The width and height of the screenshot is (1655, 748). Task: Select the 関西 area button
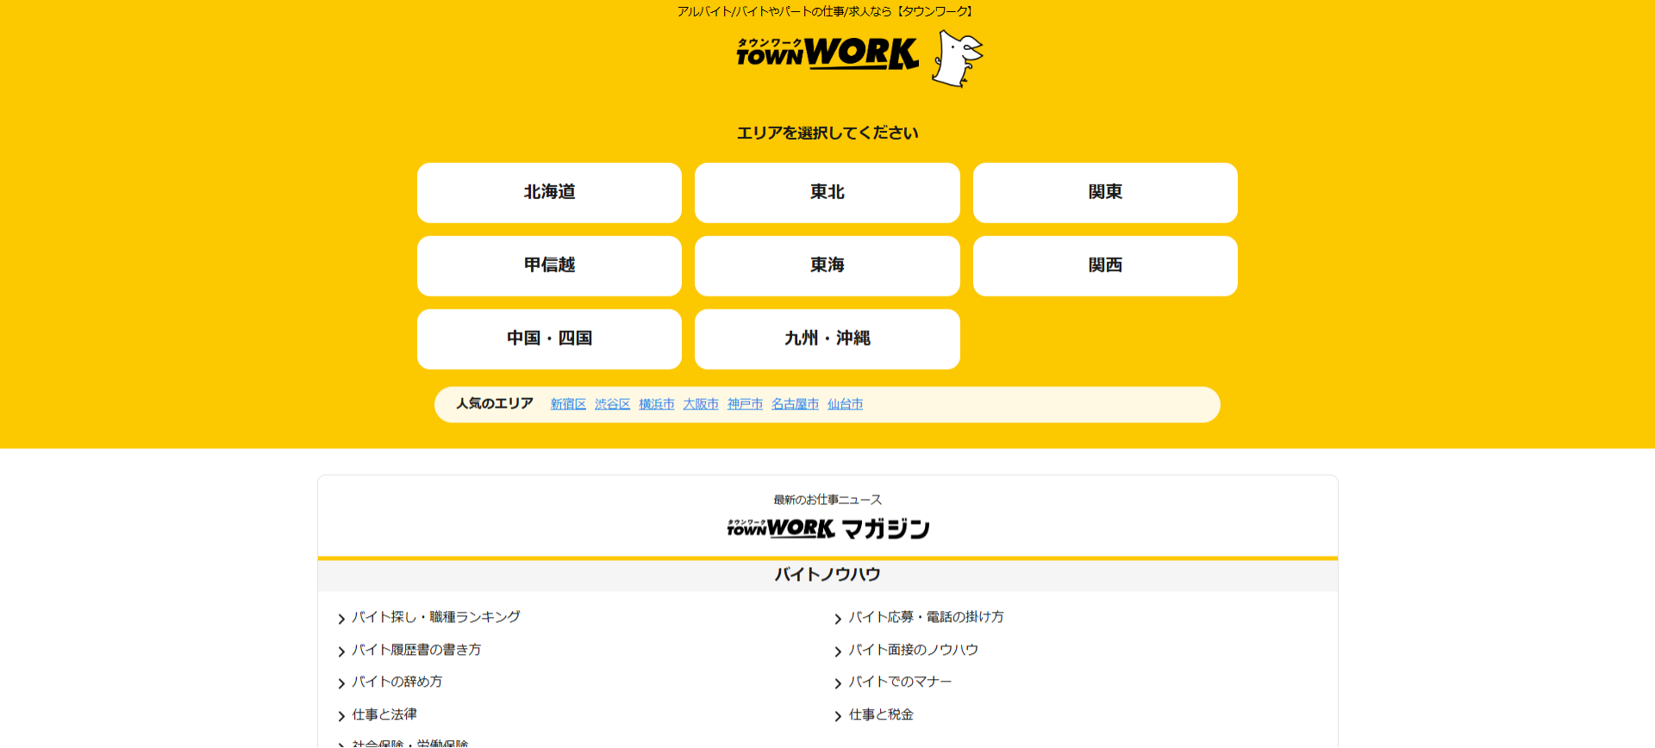point(1105,266)
